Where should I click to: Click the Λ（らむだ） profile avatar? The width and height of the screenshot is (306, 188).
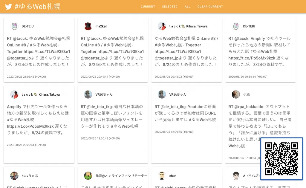click(x=236, y=176)
